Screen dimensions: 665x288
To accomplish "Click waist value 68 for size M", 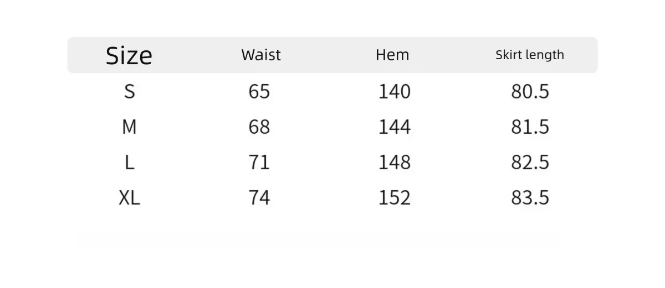I will (x=259, y=127).
